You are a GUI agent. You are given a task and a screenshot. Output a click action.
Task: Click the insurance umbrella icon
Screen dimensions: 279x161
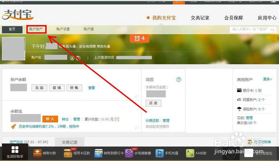pos(239,109)
